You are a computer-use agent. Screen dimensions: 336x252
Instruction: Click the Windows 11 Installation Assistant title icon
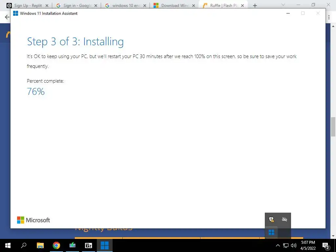pos(15,13)
